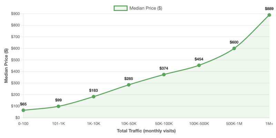The image size is (276, 138).
Task: Click the vertical "Median Price ($)" y-axis title
Action: tap(6, 66)
